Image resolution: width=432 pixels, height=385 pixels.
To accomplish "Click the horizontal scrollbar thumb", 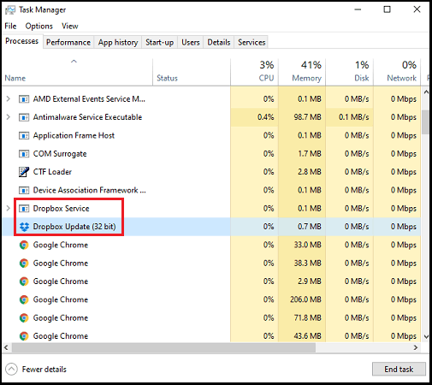I will [x=163, y=347].
